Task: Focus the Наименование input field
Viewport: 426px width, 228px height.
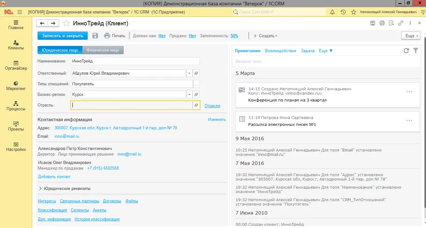Action: (x=135, y=61)
